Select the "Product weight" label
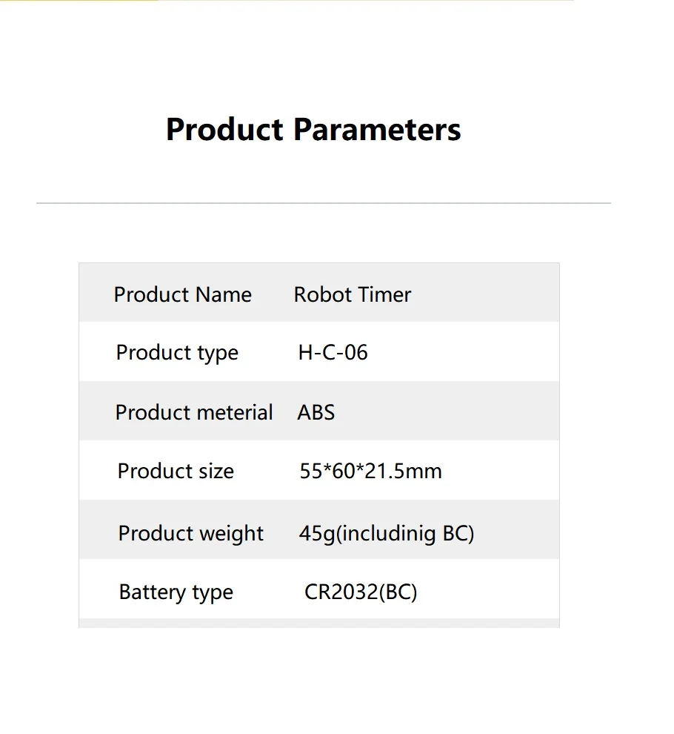Image resolution: width=674 pixels, height=734 pixels. coord(190,534)
